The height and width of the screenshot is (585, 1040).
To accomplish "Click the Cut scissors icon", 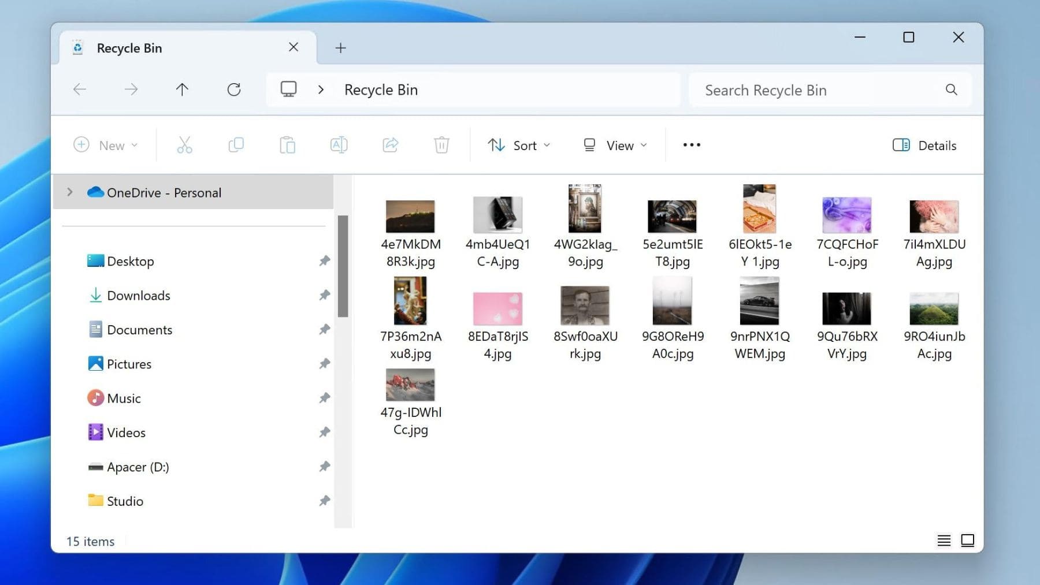I will click(184, 145).
